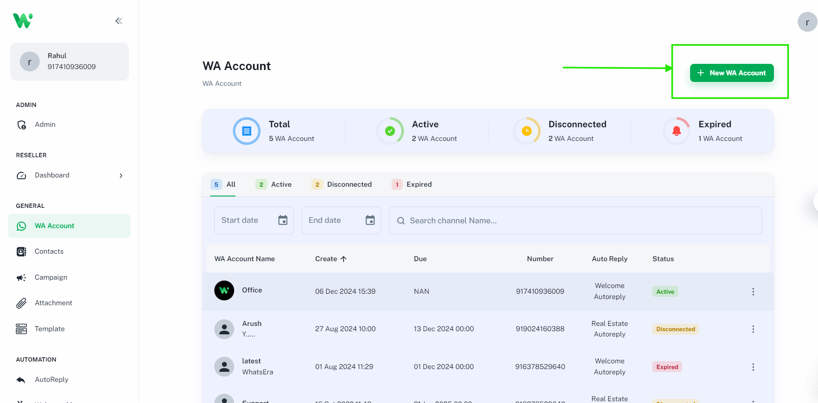Collapse the sidebar with double chevron icon
The height and width of the screenshot is (403, 818).
(119, 21)
